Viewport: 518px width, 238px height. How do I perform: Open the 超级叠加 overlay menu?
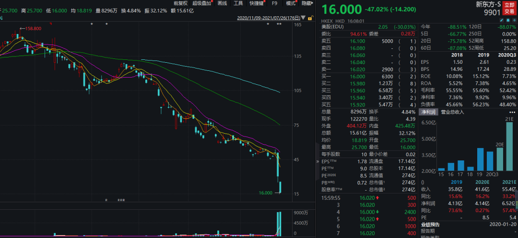coord(203,3)
